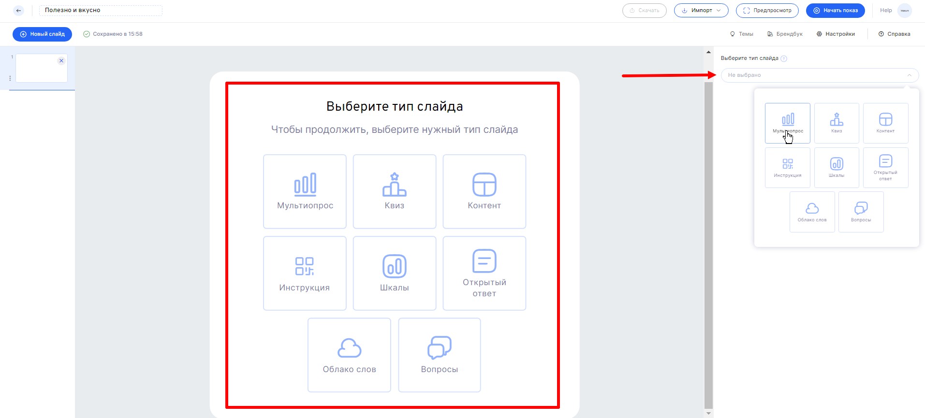Viewport: 925px width, 418px height.
Task: Choose "Шкалы" card in the central panel
Action: (x=395, y=273)
